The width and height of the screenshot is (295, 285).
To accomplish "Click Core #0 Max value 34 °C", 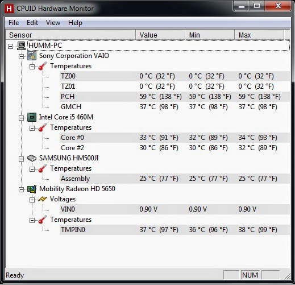I will (x=257, y=138).
